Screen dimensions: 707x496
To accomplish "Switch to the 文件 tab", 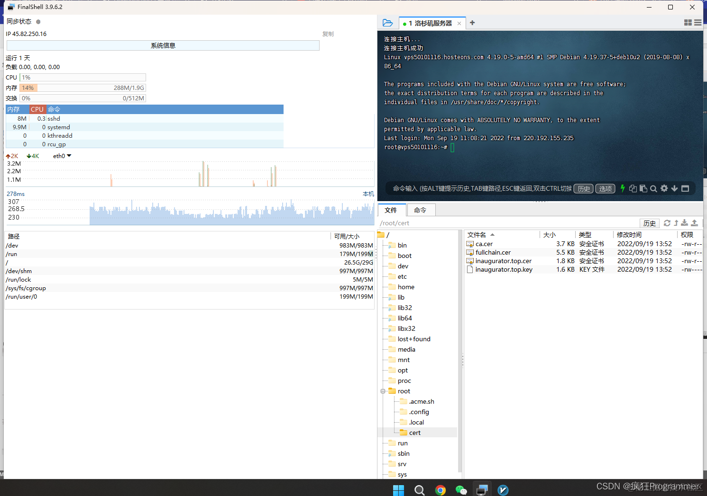I will point(391,210).
